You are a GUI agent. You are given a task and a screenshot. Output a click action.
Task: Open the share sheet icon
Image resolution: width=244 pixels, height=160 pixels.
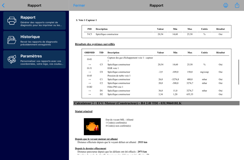tap(237, 5)
